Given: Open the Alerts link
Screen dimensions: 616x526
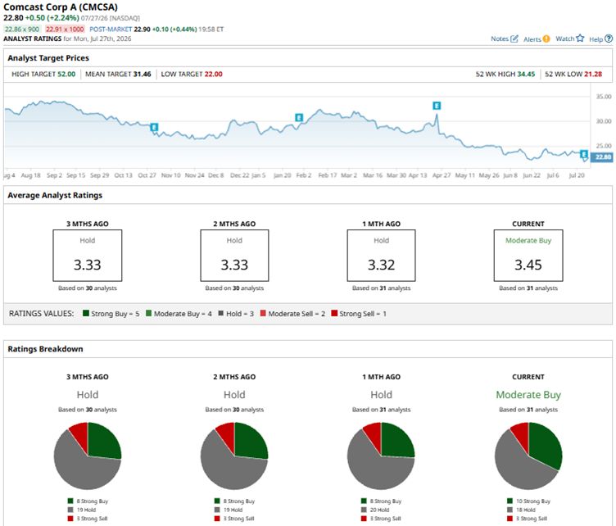Looking at the screenshot, I should (532, 39).
